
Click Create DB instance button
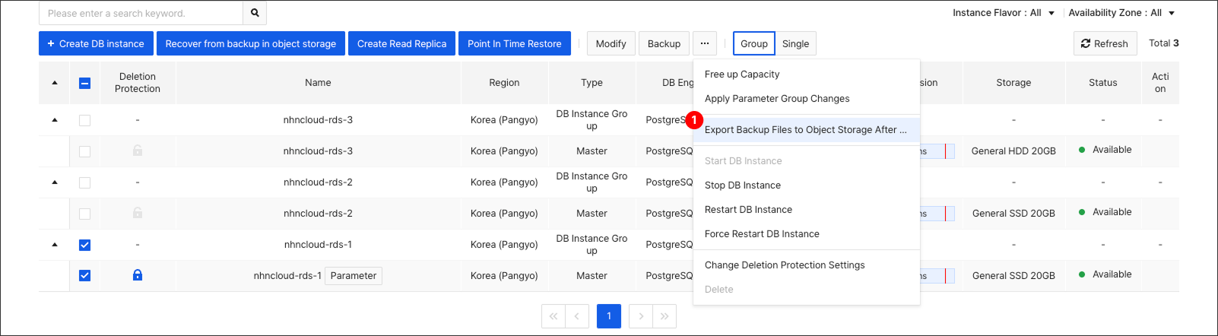pyautogui.click(x=96, y=43)
